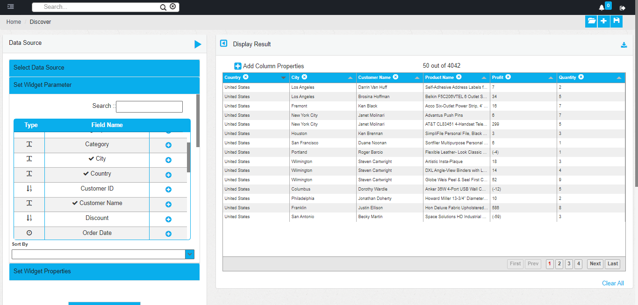Go to Home breadcrumb

coord(14,22)
